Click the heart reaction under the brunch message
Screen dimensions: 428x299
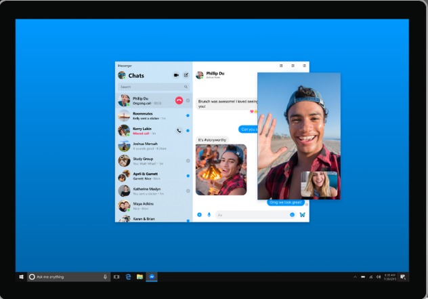251,111
